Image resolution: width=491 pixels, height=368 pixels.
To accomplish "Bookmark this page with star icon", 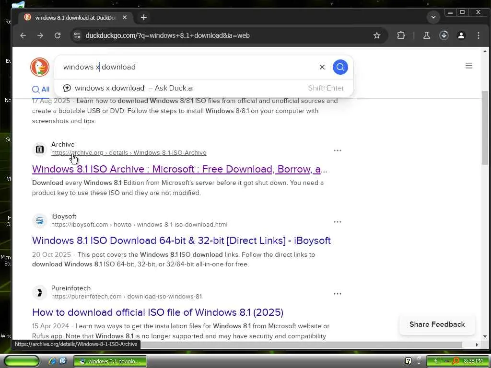I will [x=377, y=35].
